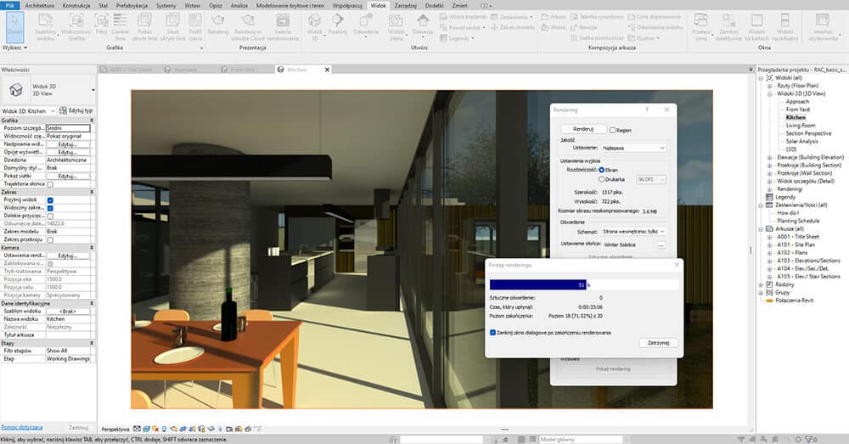Image resolution: width=849 pixels, height=444 pixels.
Task: Open the Jakość Ustawienie dropdown
Action: (633, 148)
